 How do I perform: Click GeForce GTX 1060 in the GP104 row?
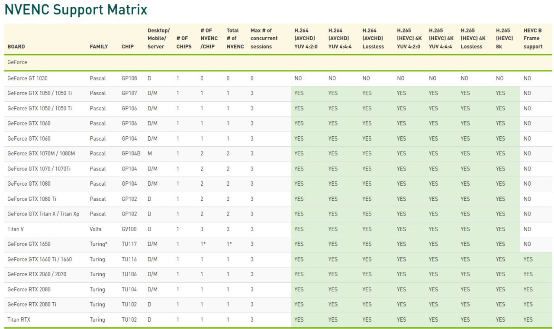coord(29,139)
